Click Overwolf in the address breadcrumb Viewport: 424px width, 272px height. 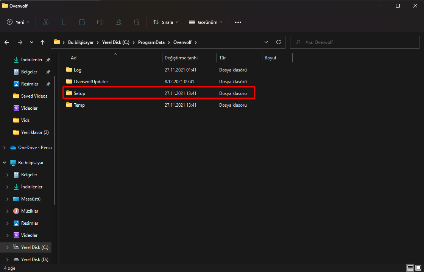point(182,42)
